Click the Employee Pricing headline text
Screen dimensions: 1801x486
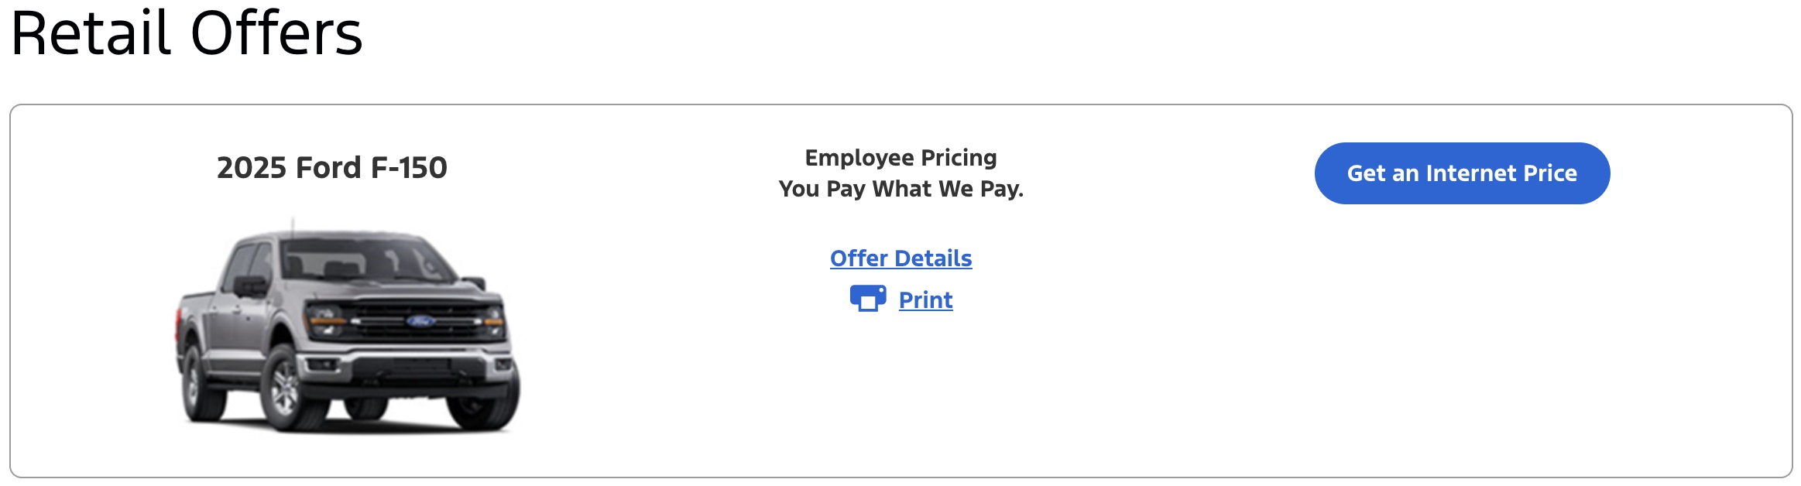[x=900, y=157]
